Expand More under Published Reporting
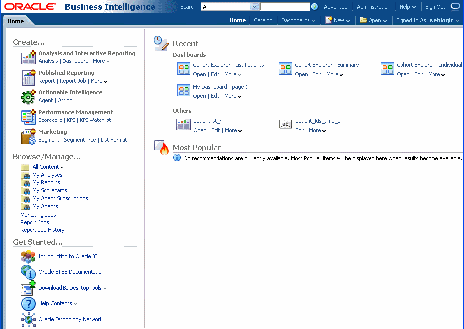The width and height of the screenshot is (464, 329). click(x=99, y=81)
